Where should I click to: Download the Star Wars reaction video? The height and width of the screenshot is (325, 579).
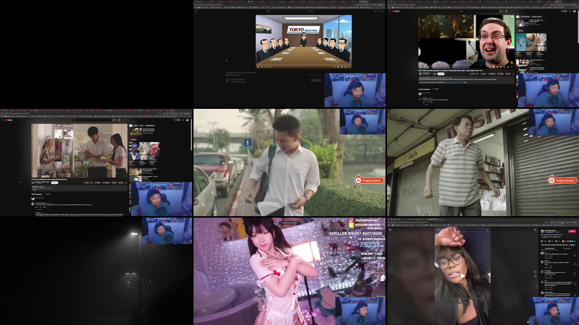(x=492, y=74)
